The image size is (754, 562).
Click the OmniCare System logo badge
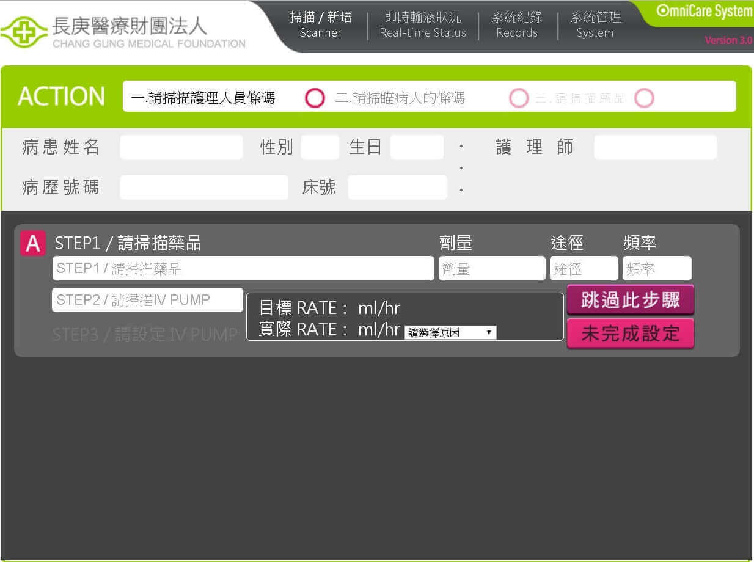(703, 12)
